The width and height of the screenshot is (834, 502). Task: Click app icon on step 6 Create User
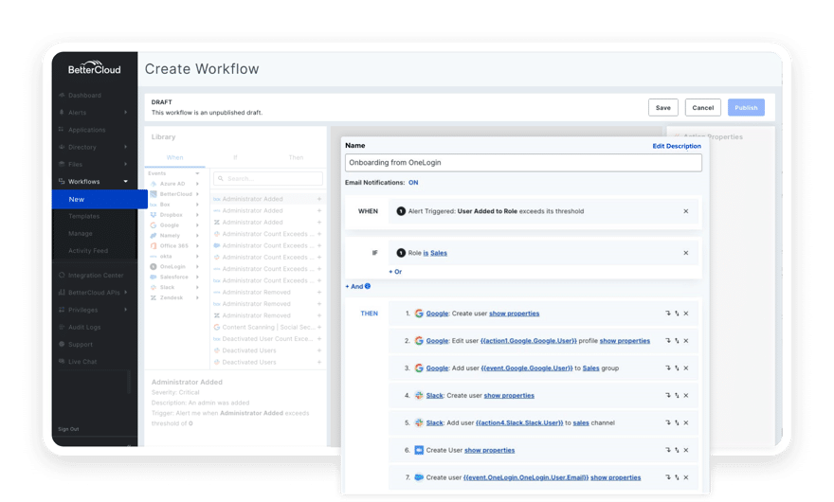point(419,451)
